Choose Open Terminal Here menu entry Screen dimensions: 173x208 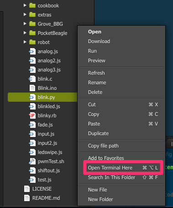[x=121, y=168]
